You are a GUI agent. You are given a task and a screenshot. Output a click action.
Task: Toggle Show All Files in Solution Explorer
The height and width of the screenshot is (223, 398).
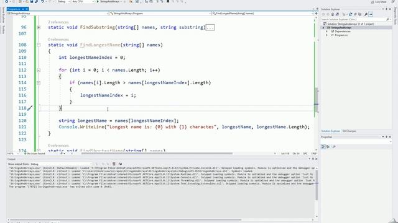(x=359, y=14)
